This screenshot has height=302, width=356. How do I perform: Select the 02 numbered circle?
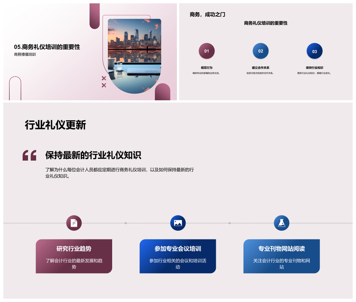pos(261,51)
